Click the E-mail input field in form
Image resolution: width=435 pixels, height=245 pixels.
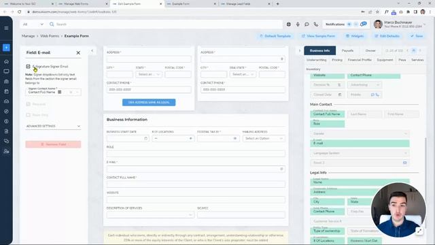tap(196, 169)
